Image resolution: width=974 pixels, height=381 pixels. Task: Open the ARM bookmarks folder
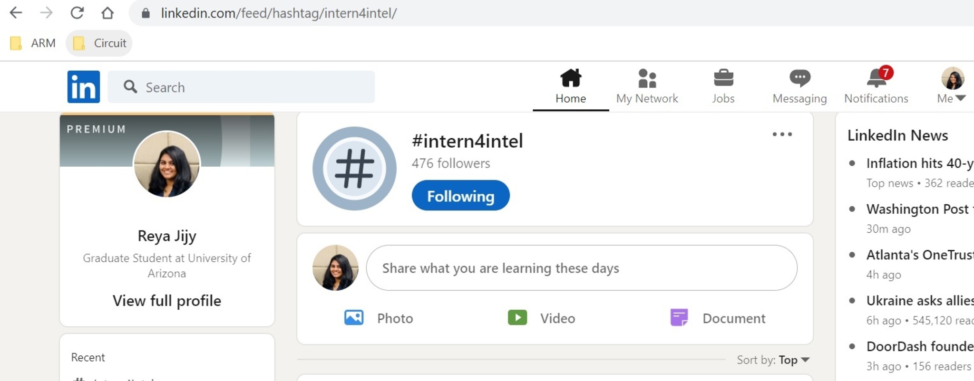click(x=33, y=43)
